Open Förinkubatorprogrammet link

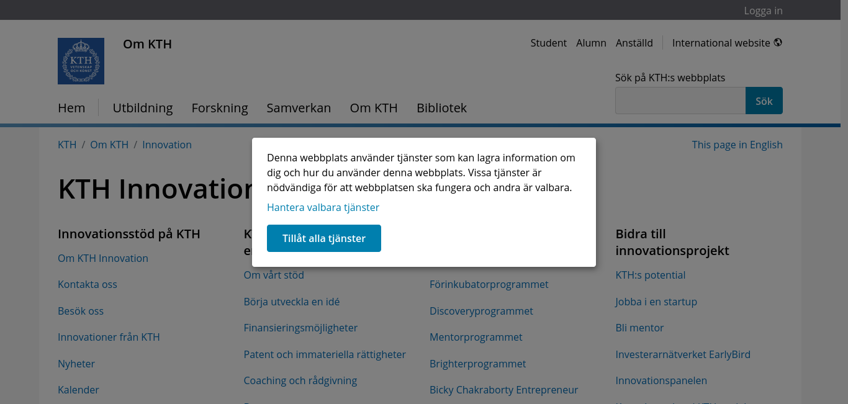[489, 284]
